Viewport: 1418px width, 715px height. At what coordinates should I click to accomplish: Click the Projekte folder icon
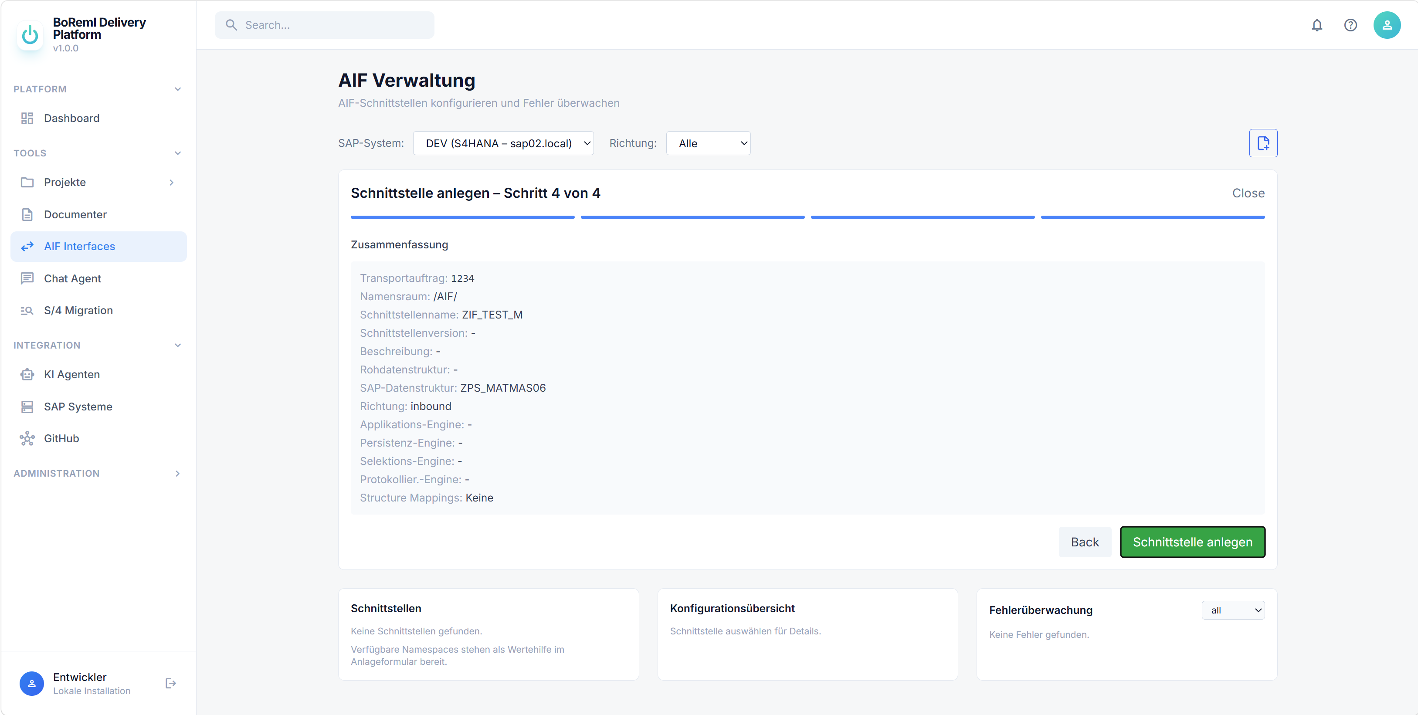coord(27,182)
